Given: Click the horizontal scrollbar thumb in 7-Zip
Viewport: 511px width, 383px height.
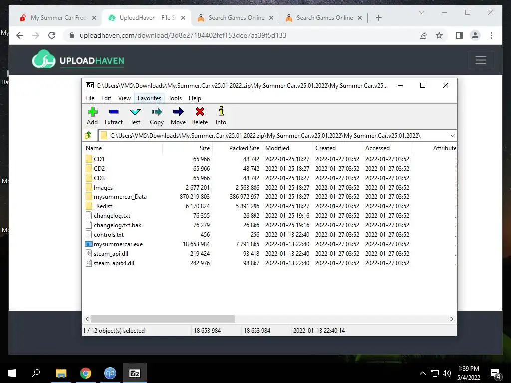Looking at the screenshot, I should (163, 319).
